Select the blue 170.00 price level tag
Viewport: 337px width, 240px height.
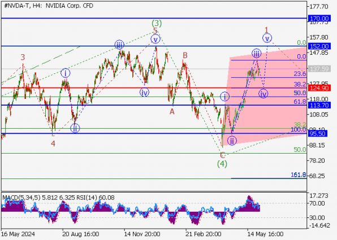pyautogui.click(x=319, y=19)
